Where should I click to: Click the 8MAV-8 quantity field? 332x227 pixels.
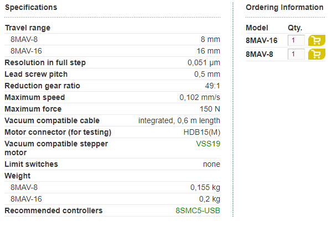[x=296, y=54]
